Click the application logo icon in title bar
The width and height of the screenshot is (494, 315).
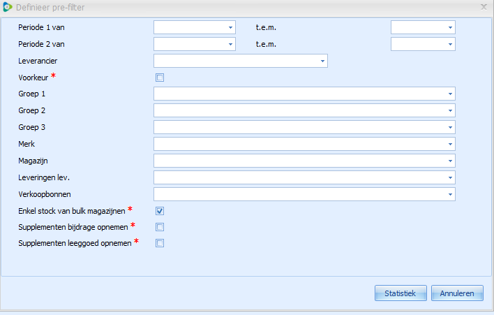pos(7,7)
